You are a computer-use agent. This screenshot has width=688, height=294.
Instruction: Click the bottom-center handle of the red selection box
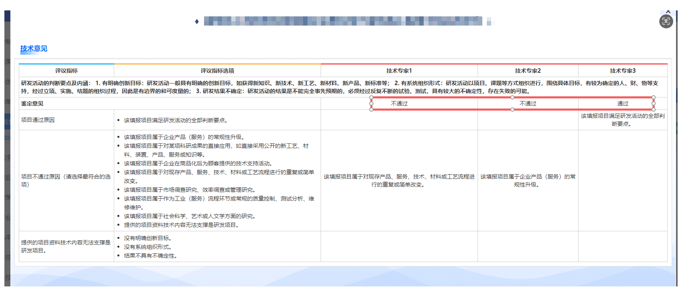512,109
